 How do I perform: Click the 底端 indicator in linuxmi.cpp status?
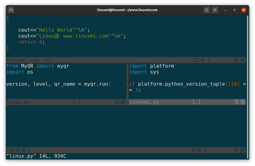[240, 60]
